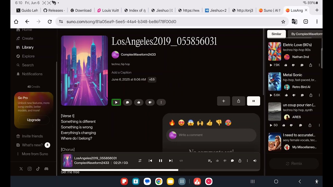Image resolution: width=333 pixels, height=187 pixels.
Task: Pause playback in the bottom player bar
Action: 161,161
